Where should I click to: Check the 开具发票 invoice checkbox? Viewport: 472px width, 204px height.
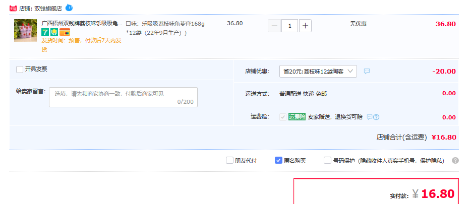(x=20, y=70)
